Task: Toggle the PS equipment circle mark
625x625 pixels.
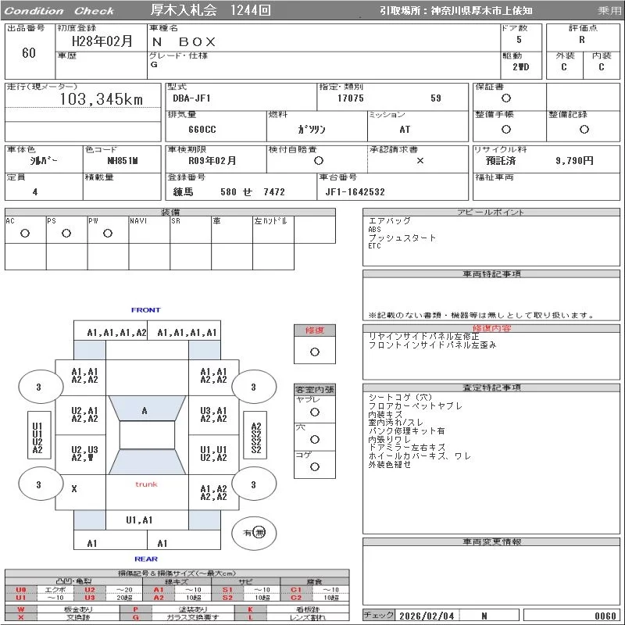Action: [66, 234]
